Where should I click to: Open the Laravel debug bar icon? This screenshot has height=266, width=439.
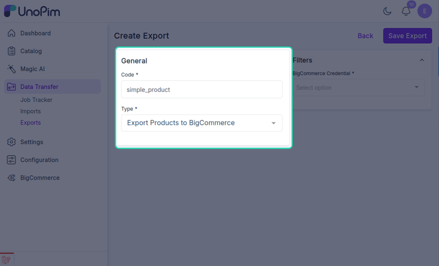(6, 260)
